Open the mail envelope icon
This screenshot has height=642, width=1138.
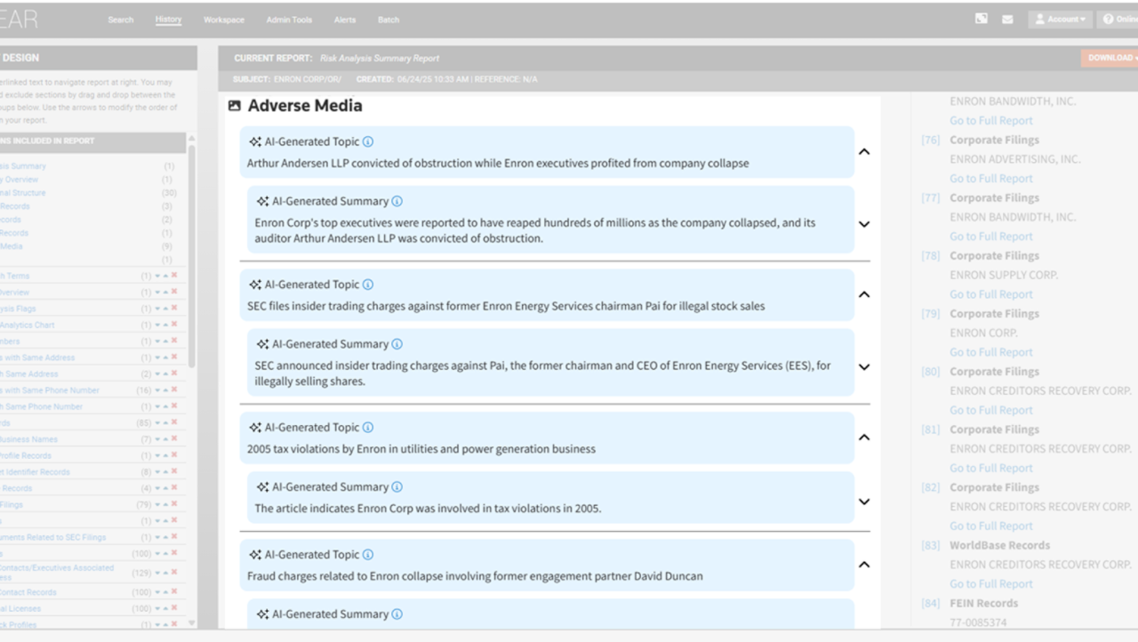1008,20
